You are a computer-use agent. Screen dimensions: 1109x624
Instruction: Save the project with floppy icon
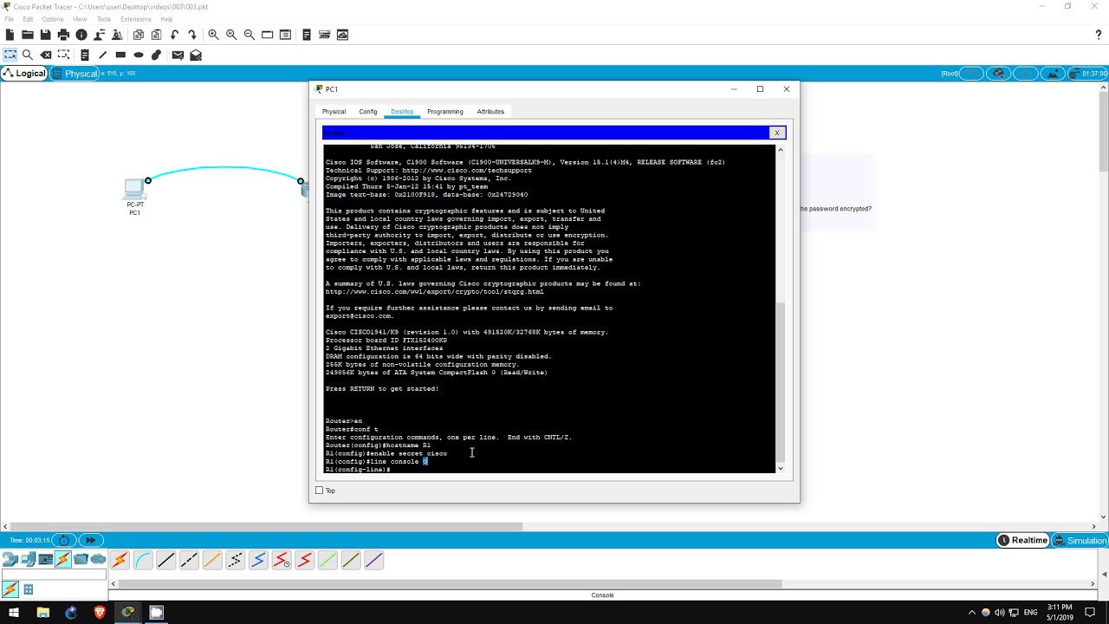click(45, 35)
